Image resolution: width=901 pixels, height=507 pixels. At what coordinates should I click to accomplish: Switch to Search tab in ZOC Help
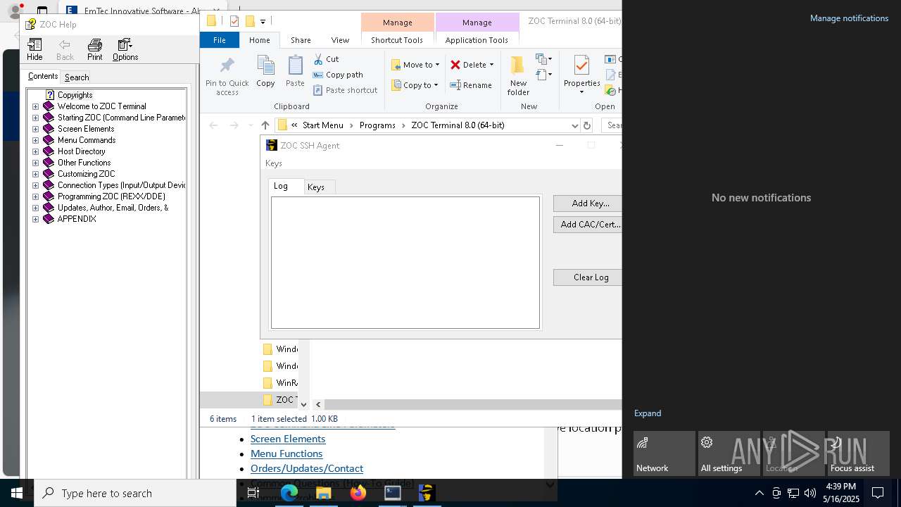77,77
